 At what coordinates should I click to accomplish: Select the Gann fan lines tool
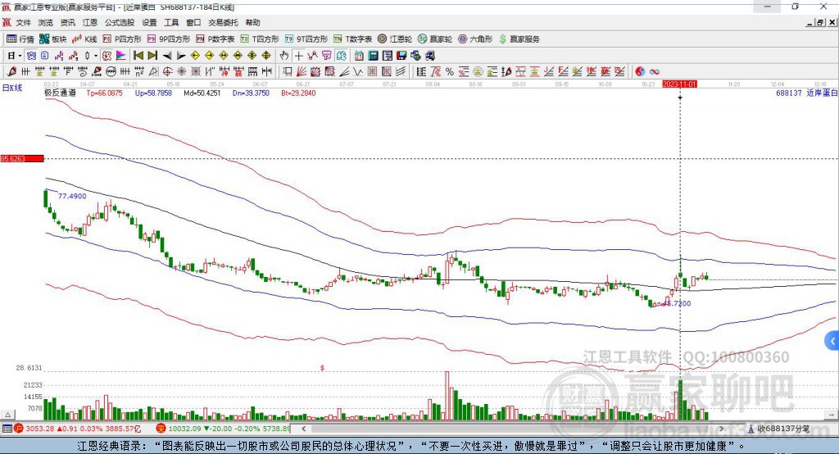(302, 72)
